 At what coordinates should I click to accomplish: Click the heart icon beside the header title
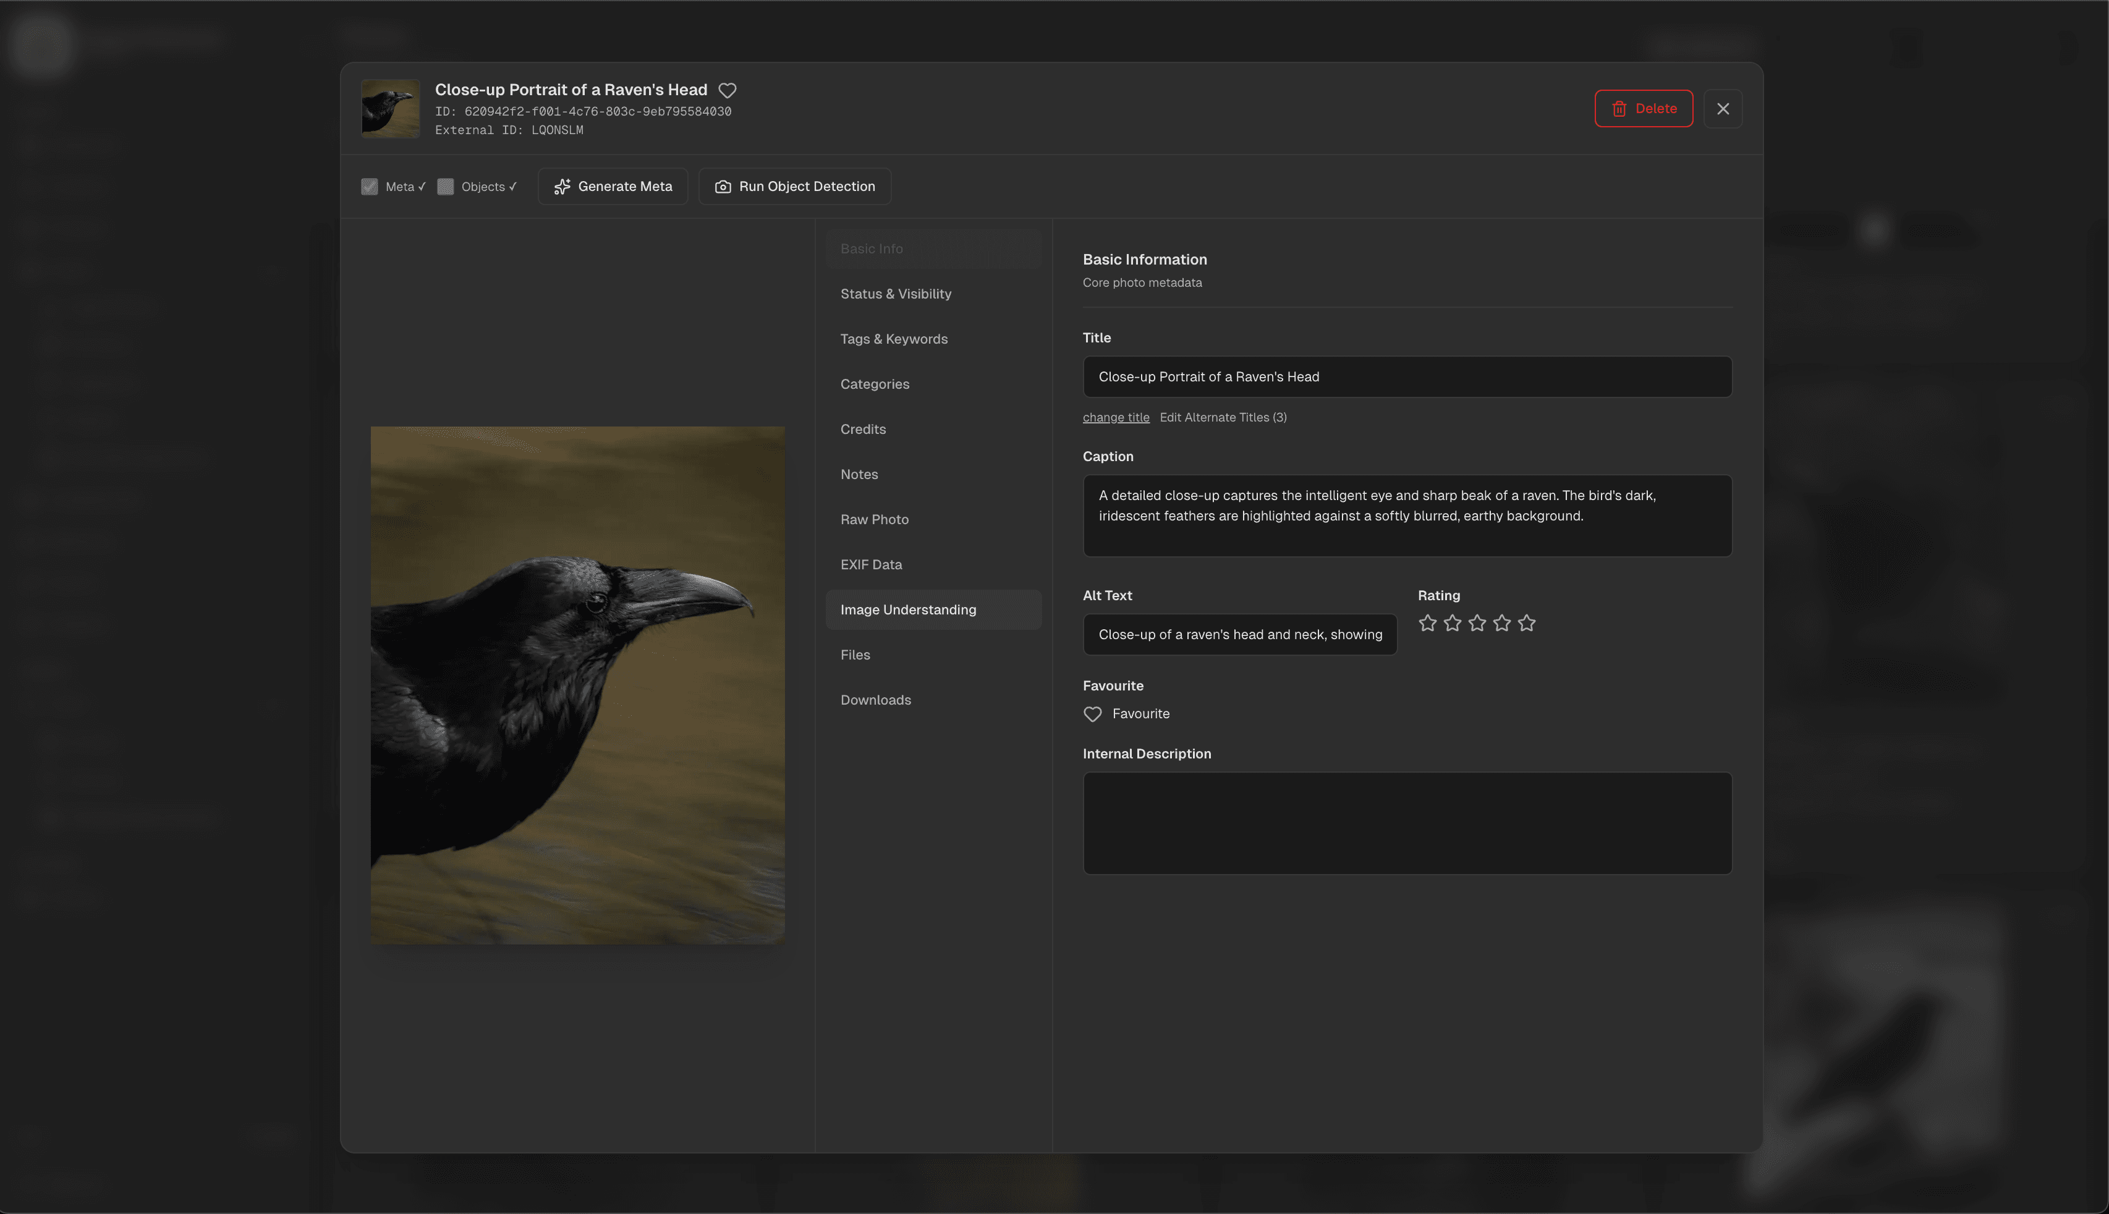pos(727,90)
